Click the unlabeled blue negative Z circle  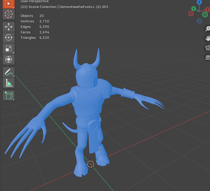pyautogui.click(x=199, y=21)
